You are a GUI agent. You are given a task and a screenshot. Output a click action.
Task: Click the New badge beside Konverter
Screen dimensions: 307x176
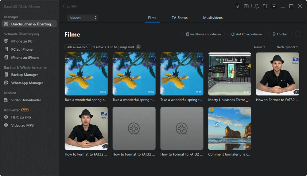point(25,110)
